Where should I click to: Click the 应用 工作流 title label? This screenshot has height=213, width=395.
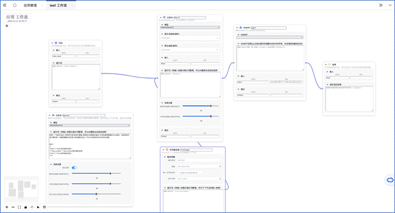17,17
